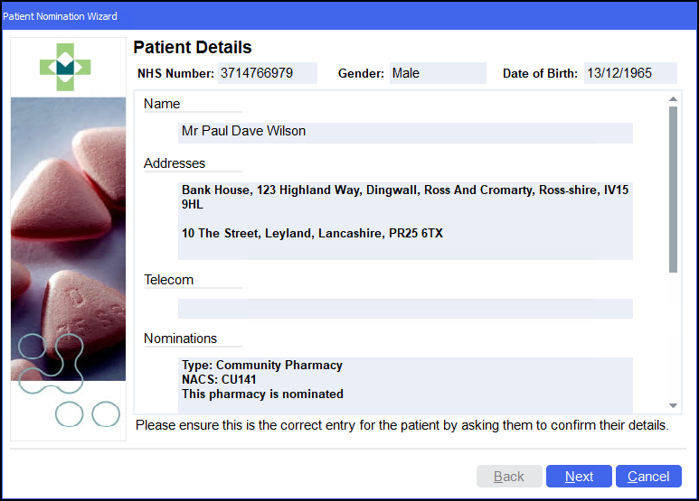Click the Addresses section label
Image resolution: width=699 pixels, height=501 pixels.
(175, 163)
